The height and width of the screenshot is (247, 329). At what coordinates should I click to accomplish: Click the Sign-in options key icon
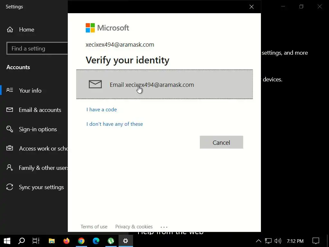tap(10, 129)
